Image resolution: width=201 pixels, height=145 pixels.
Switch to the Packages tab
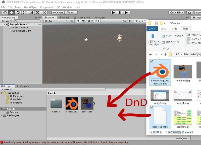point(100,18)
